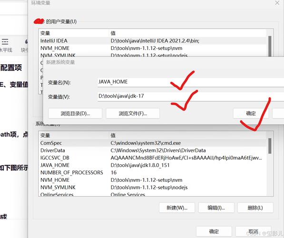Click the 浏览目录(D)... button

pyautogui.click(x=75, y=113)
